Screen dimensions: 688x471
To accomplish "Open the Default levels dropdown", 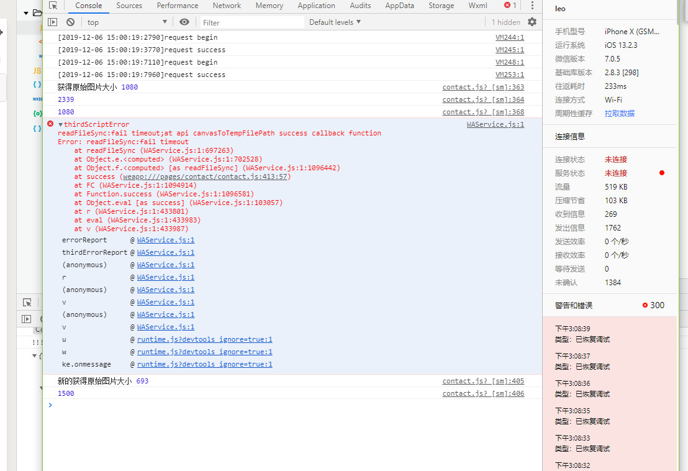I will pyautogui.click(x=335, y=22).
